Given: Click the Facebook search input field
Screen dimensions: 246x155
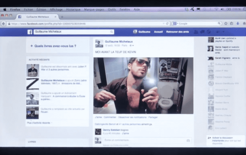Looking at the screenshot, I should tap(74, 32).
